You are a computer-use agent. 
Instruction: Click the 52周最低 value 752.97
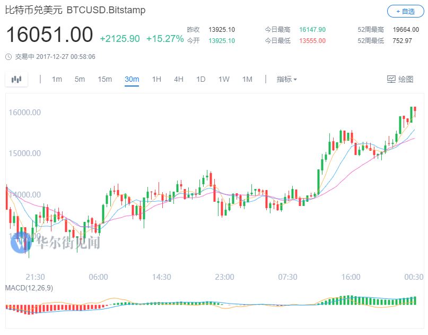click(x=402, y=41)
